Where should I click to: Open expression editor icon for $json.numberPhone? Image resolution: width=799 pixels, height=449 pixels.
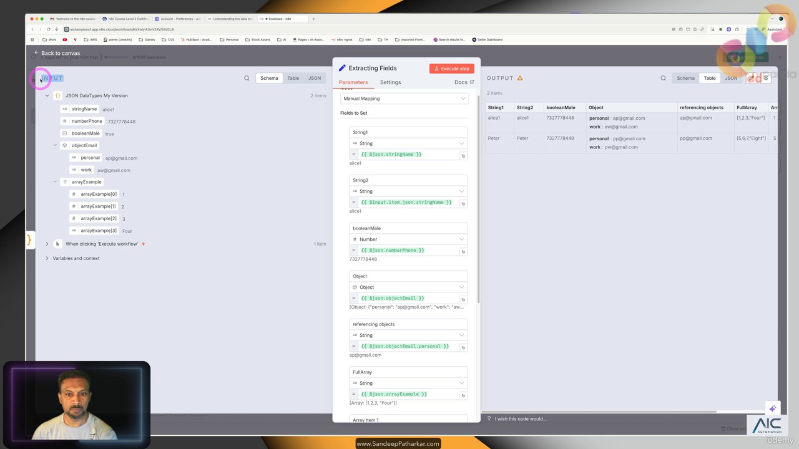(463, 251)
